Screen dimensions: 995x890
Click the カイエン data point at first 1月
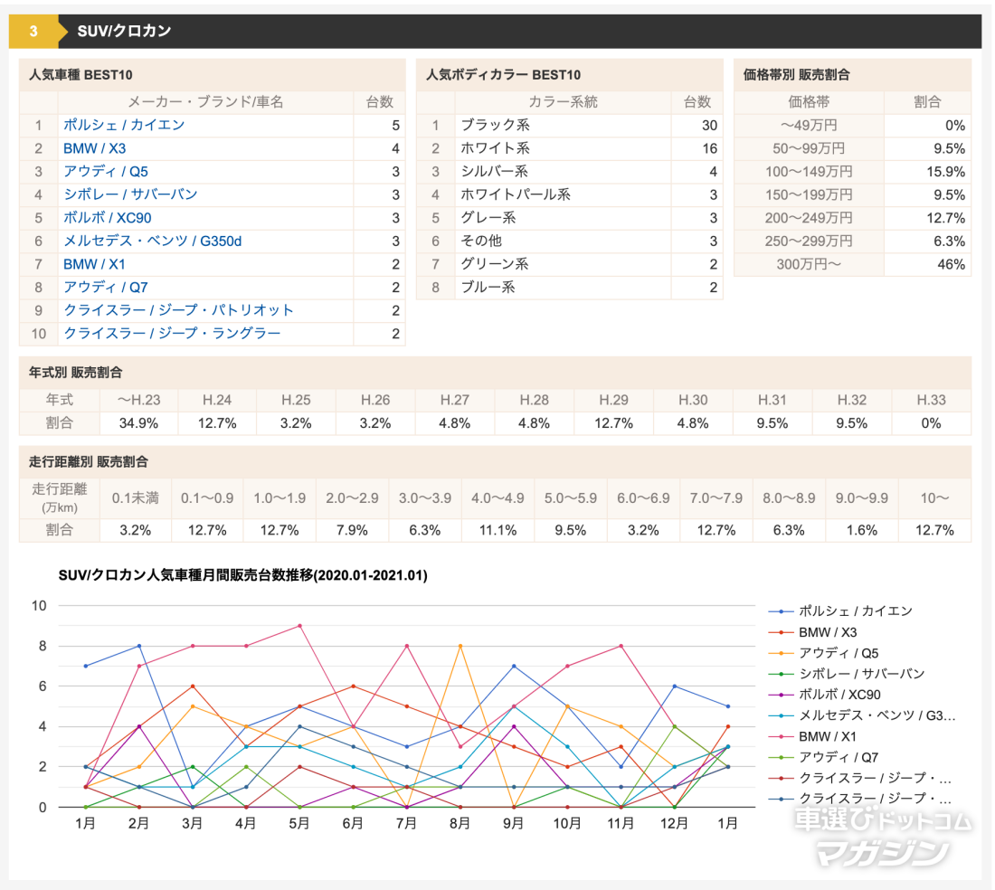point(86,666)
